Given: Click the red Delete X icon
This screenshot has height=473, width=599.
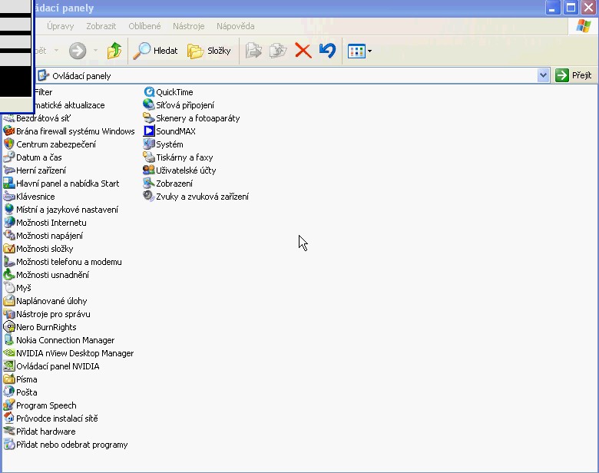Looking at the screenshot, I should [303, 51].
